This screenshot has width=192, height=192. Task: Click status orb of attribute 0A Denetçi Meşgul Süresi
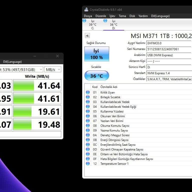click(88, 135)
